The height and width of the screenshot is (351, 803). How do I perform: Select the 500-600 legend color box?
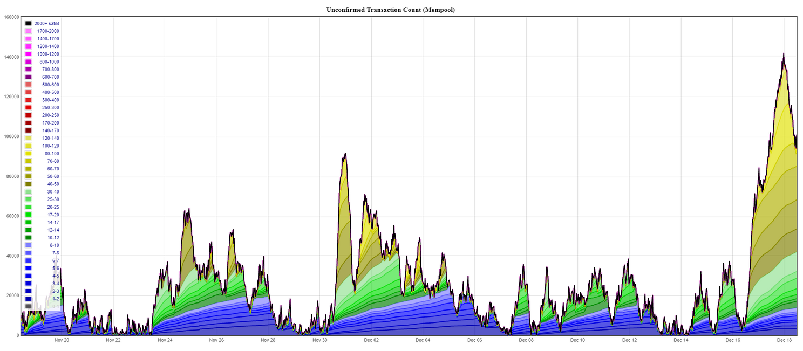click(x=29, y=85)
